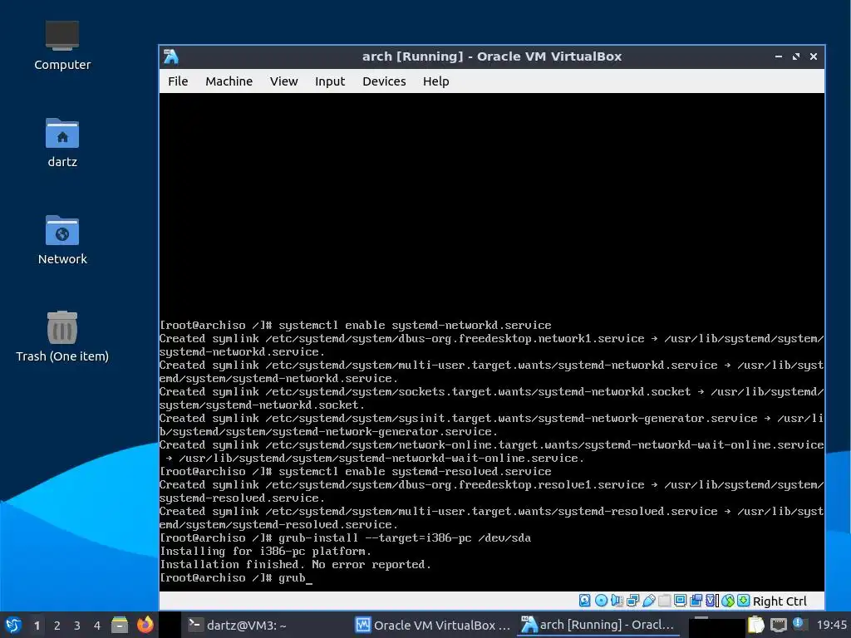Open the Help menu

tap(435, 81)
